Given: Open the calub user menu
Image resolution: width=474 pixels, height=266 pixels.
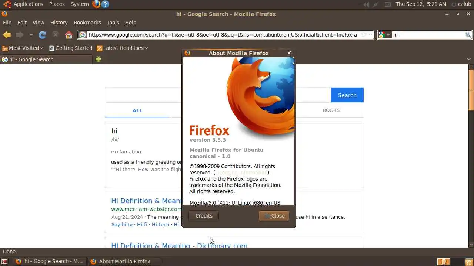Looking at the screenshot, I should (464, 4).
